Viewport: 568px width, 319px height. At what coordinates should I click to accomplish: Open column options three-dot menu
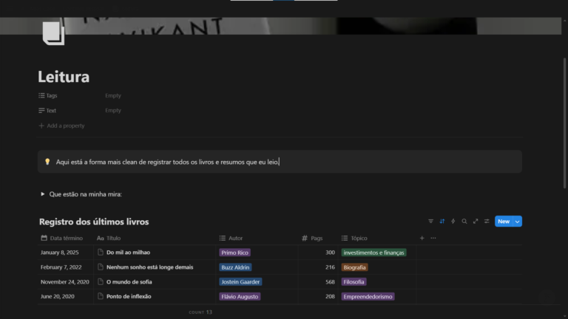(x=433, y=238)
